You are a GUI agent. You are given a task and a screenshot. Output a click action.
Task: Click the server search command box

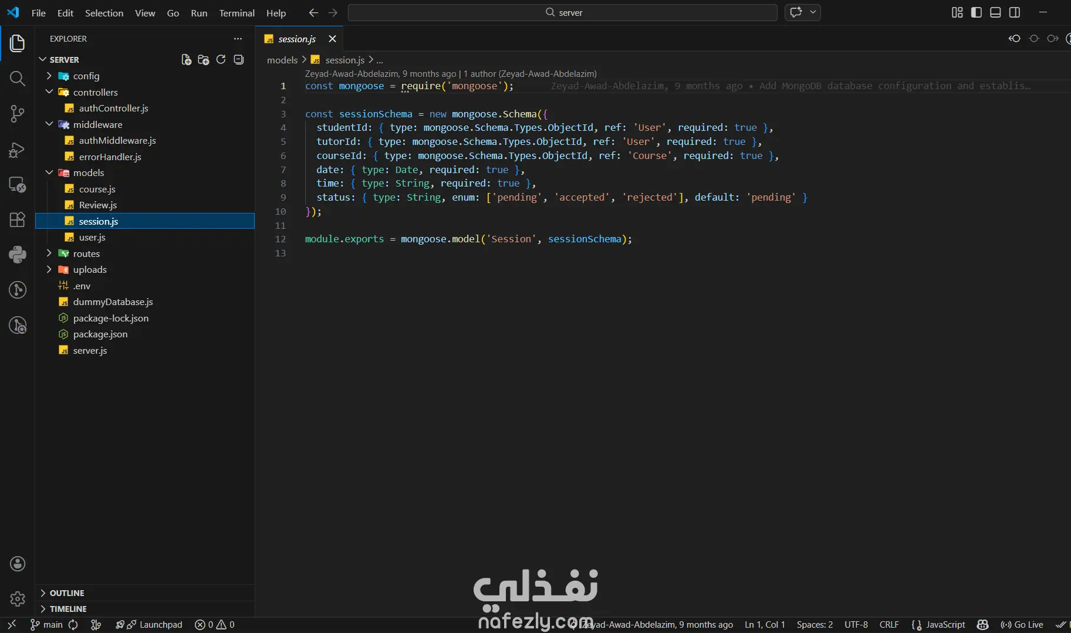coord(562,12)
